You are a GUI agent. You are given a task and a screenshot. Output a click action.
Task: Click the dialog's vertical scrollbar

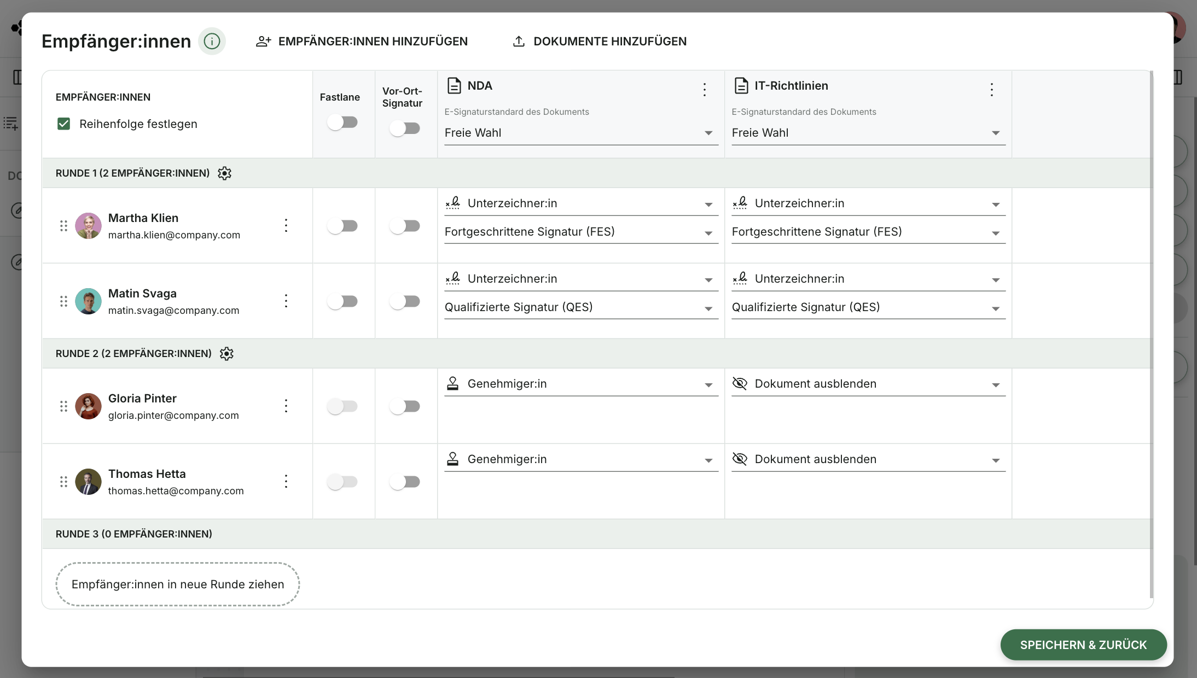[1151, 335]
